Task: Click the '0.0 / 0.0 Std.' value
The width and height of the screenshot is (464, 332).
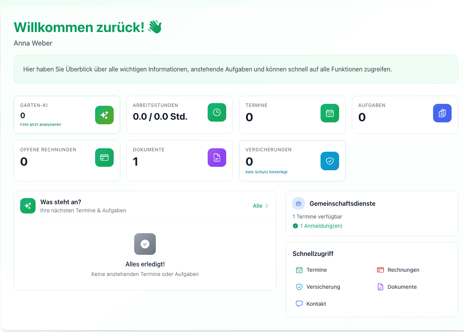Action: pos(160,116)
